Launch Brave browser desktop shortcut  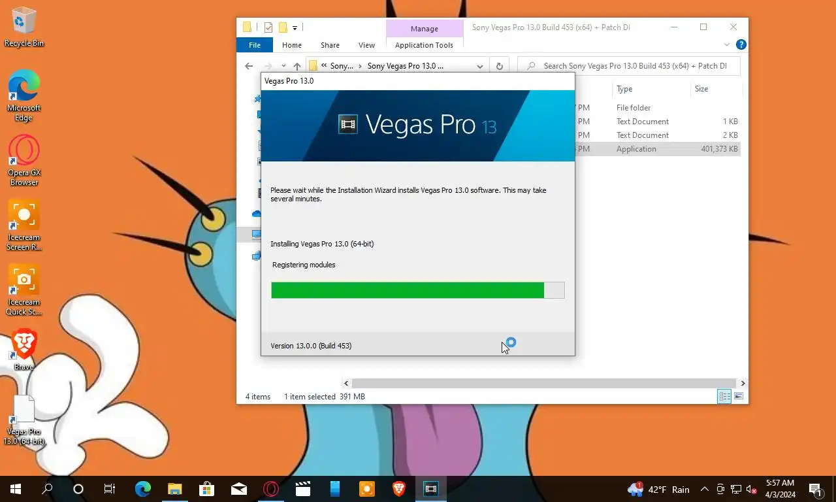pyautogui.click(x=24, y=349)
